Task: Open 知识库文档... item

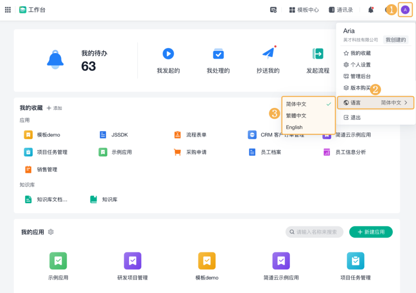Action: [46, 199]
